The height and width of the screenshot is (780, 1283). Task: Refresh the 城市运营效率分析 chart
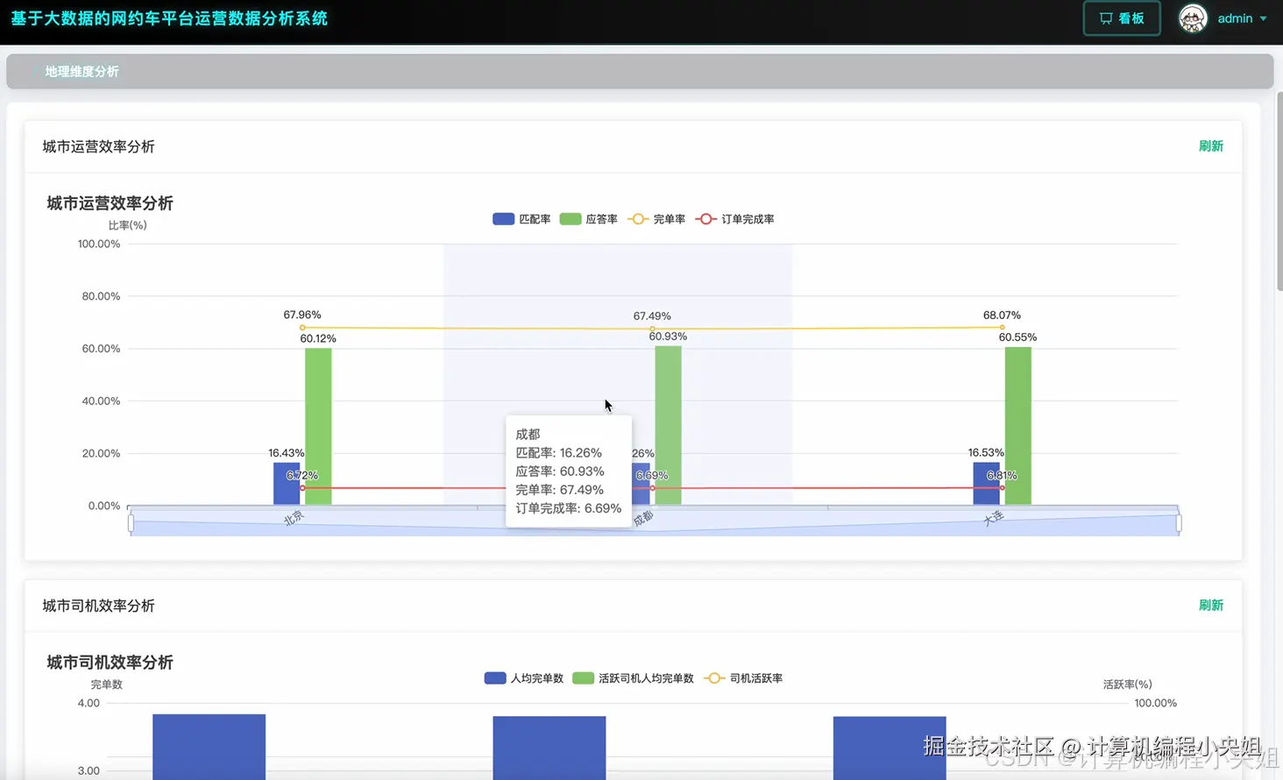[1210, 146]
